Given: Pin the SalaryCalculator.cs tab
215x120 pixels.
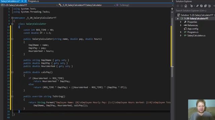Looking at the screenshot, I should click(22, 1).
